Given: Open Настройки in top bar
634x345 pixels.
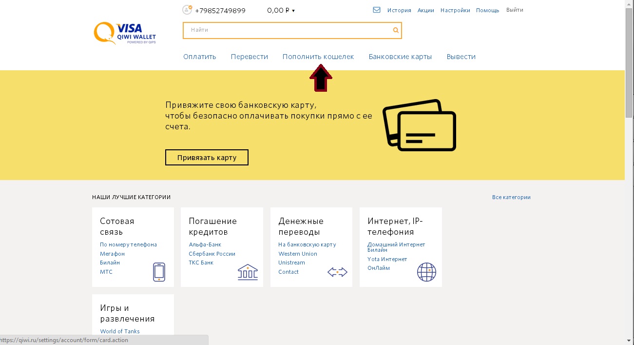Looking at the screenshot, I should [x=455, y=10].
